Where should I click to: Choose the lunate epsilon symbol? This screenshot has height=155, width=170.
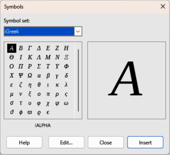pyautogui.click(x=48, y=112)
